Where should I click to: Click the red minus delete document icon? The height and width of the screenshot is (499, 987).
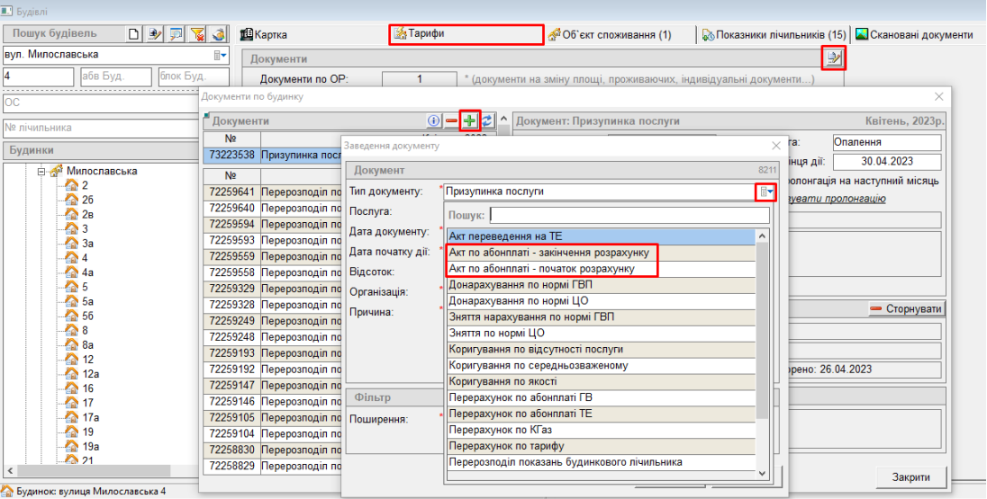coord(452,120)
